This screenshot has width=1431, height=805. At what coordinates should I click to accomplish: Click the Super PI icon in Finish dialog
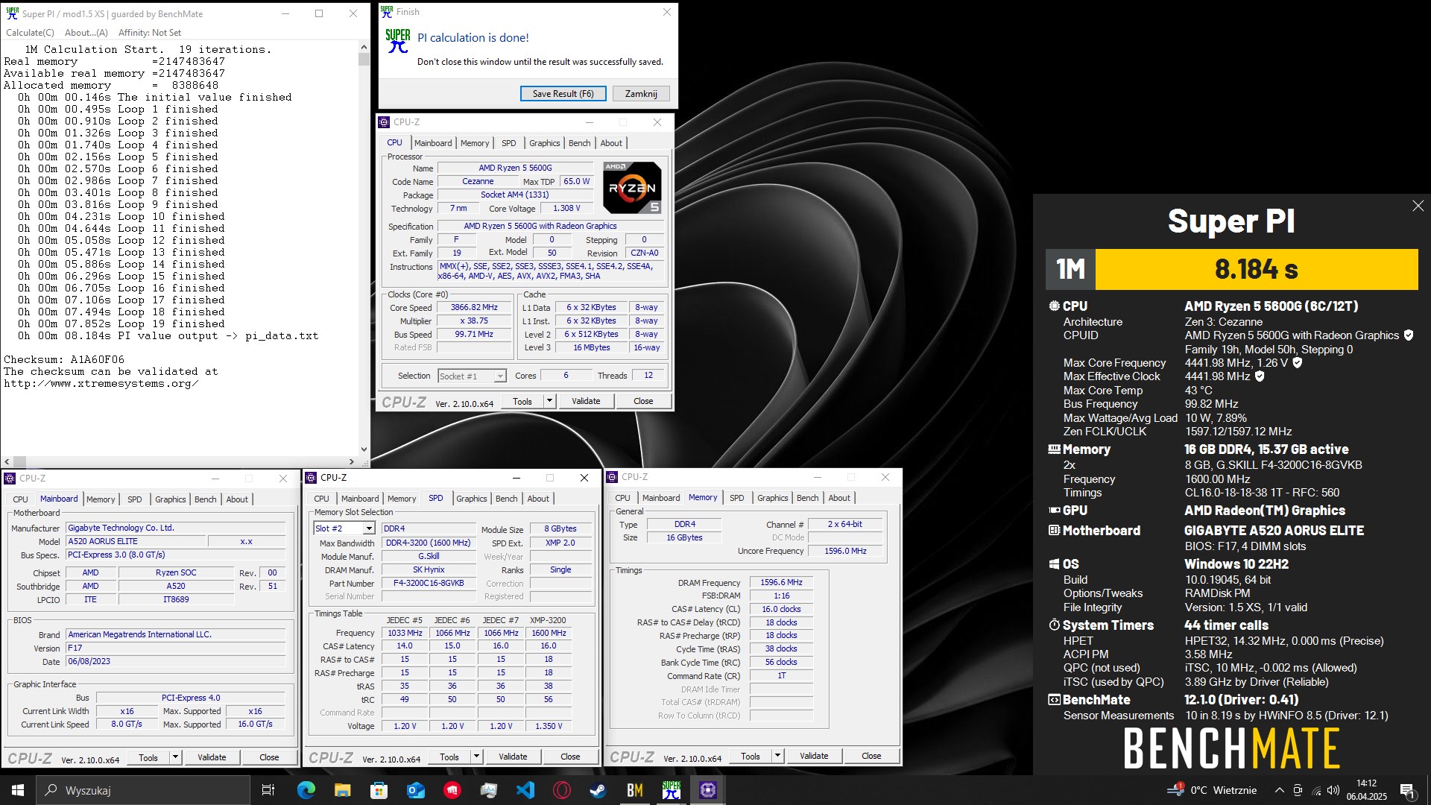[397, 41]
